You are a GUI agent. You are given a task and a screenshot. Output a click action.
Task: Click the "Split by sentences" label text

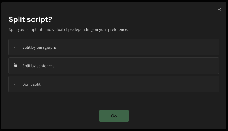pos(38,66)
